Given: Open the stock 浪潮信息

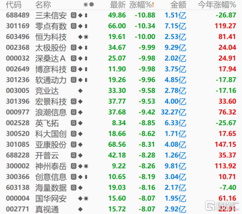Looking at the screenshot, I should (51, 112).
